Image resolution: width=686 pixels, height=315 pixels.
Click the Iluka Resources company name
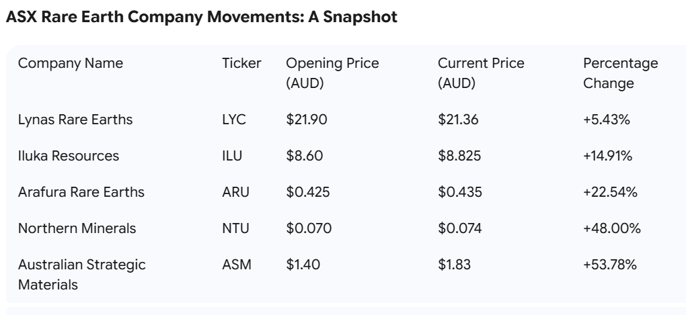69,156
